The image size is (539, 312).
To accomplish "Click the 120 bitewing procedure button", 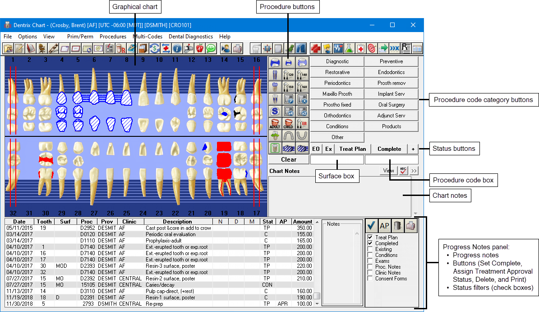I will pos(288,75).
